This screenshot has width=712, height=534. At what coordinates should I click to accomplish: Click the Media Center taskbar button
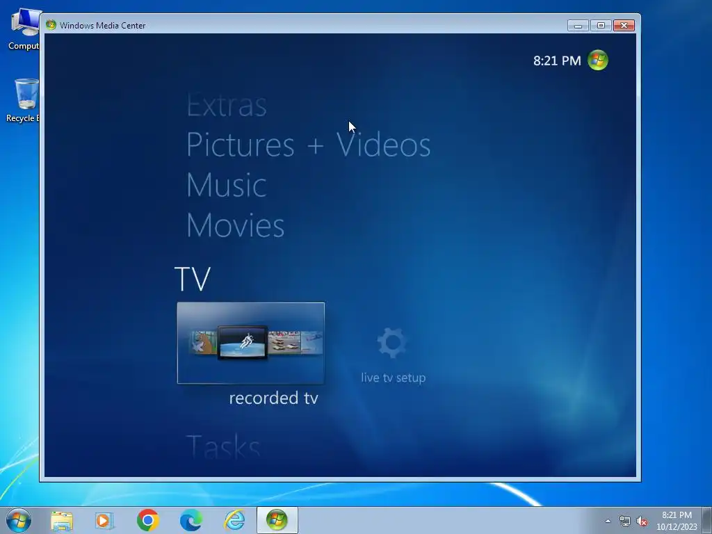click(x=277, y=520)
